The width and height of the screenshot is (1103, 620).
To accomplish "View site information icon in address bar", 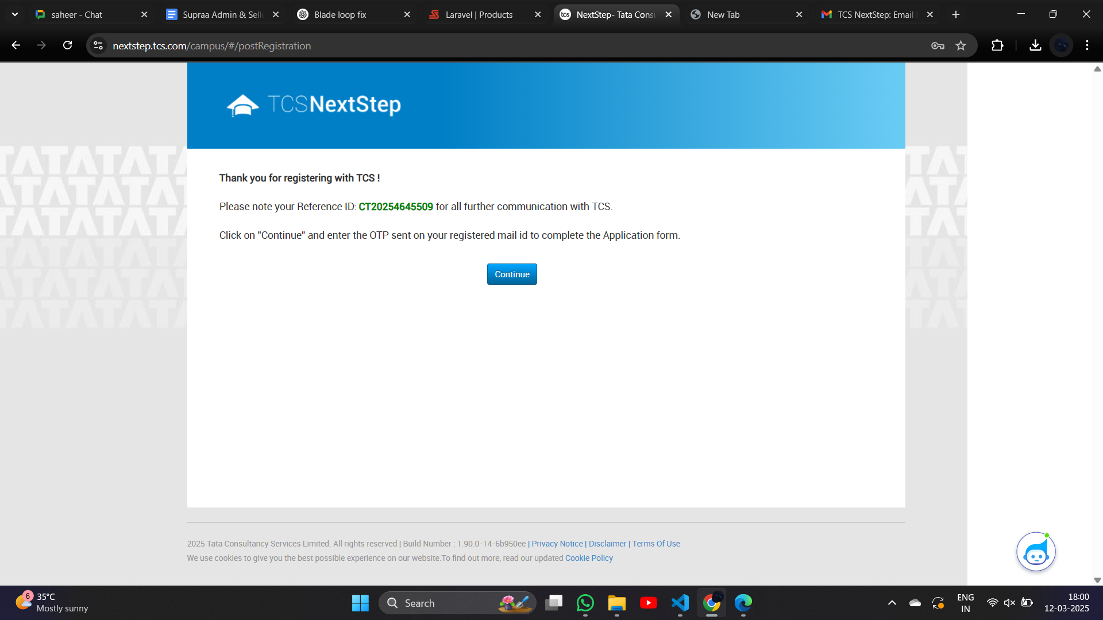I will pyautogui.click(x=98, y=46).
